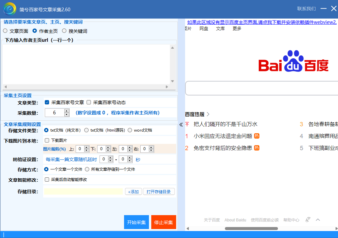338x238 pixels.
Task: Click the +添加 button
Action: 133,192
